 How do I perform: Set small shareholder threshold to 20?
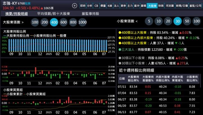pos(168,21)
